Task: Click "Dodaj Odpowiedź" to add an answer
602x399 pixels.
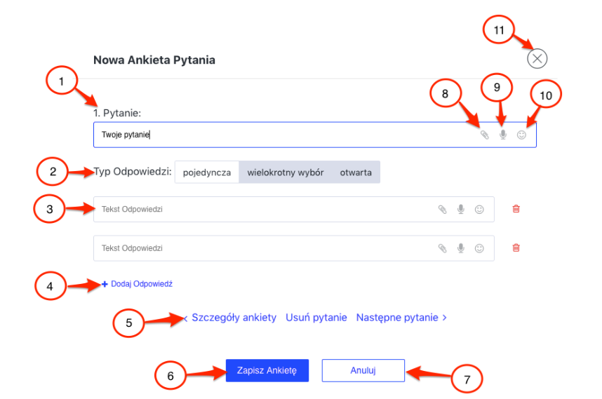Action: coord(141,284)
